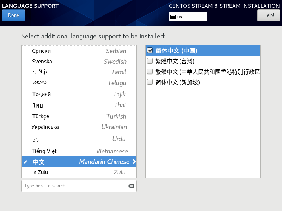Select the 中文 Mandarin Chinese row
282x211 pixels.
coord(79,162)
